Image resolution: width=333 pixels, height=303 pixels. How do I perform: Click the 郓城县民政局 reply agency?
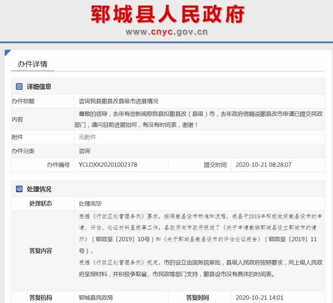pyautogui.click(x=96, y=298)
